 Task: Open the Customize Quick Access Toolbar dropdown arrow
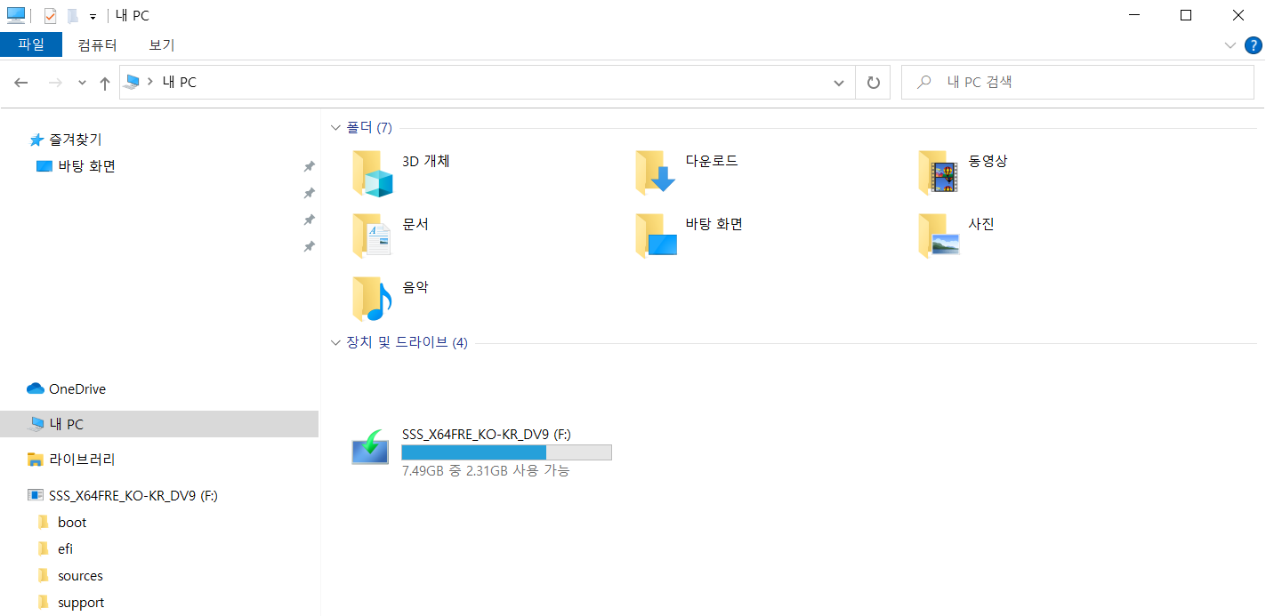(x=93, y=16)
